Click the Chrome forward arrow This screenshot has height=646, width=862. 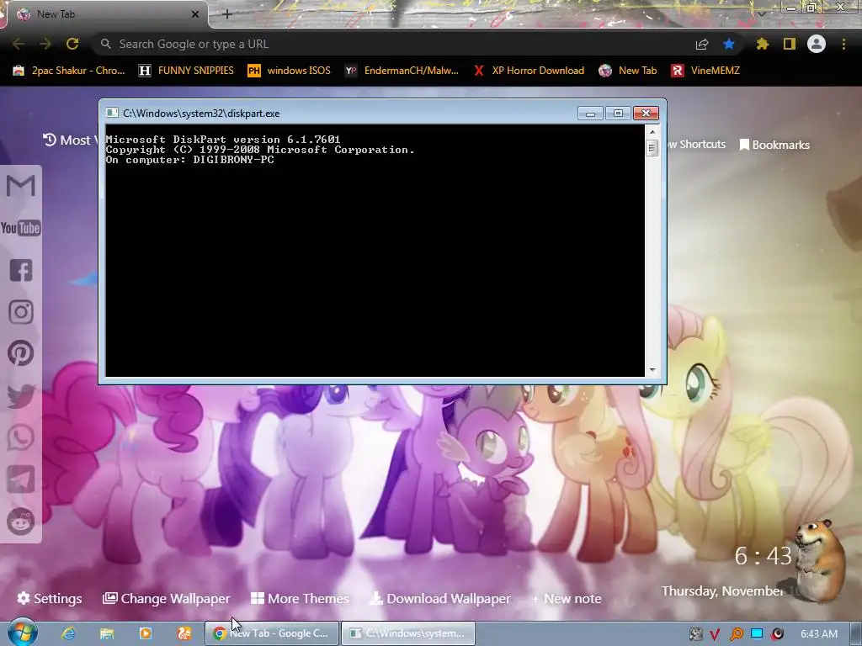45,44
